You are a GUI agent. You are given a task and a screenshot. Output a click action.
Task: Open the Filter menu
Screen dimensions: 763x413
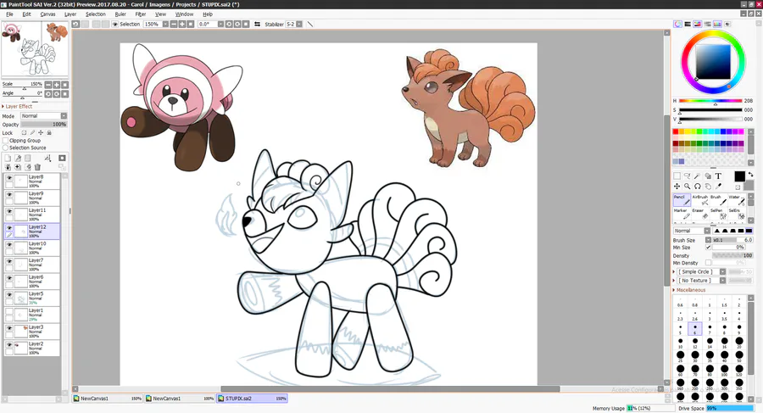click(x=140, y=14)
